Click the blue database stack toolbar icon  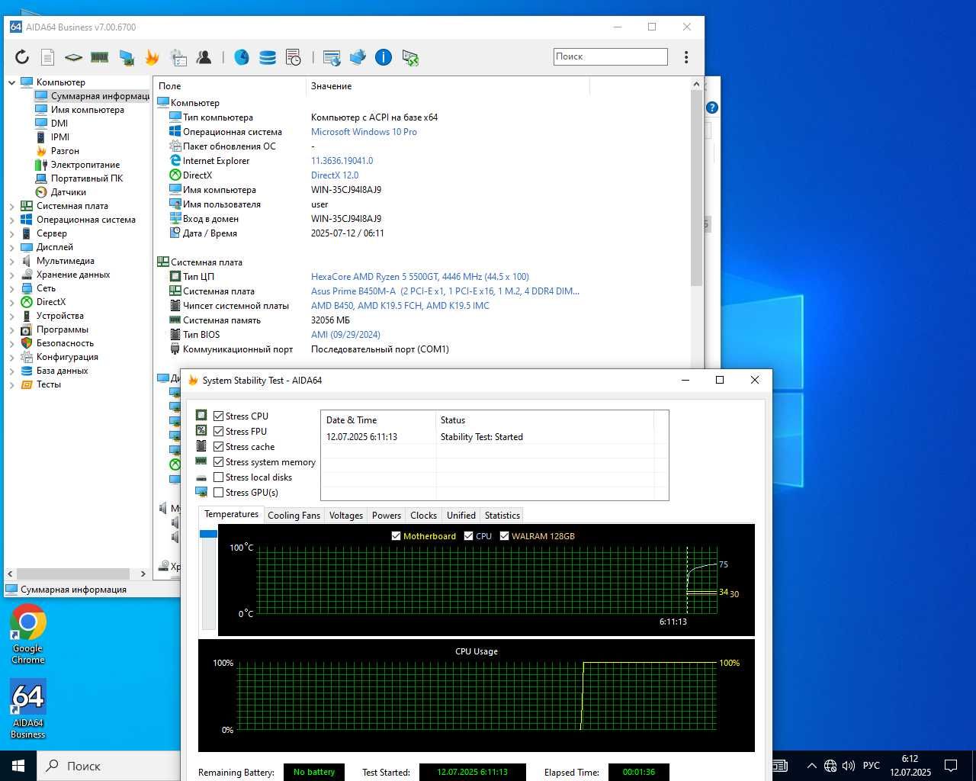tap(268, 57)
